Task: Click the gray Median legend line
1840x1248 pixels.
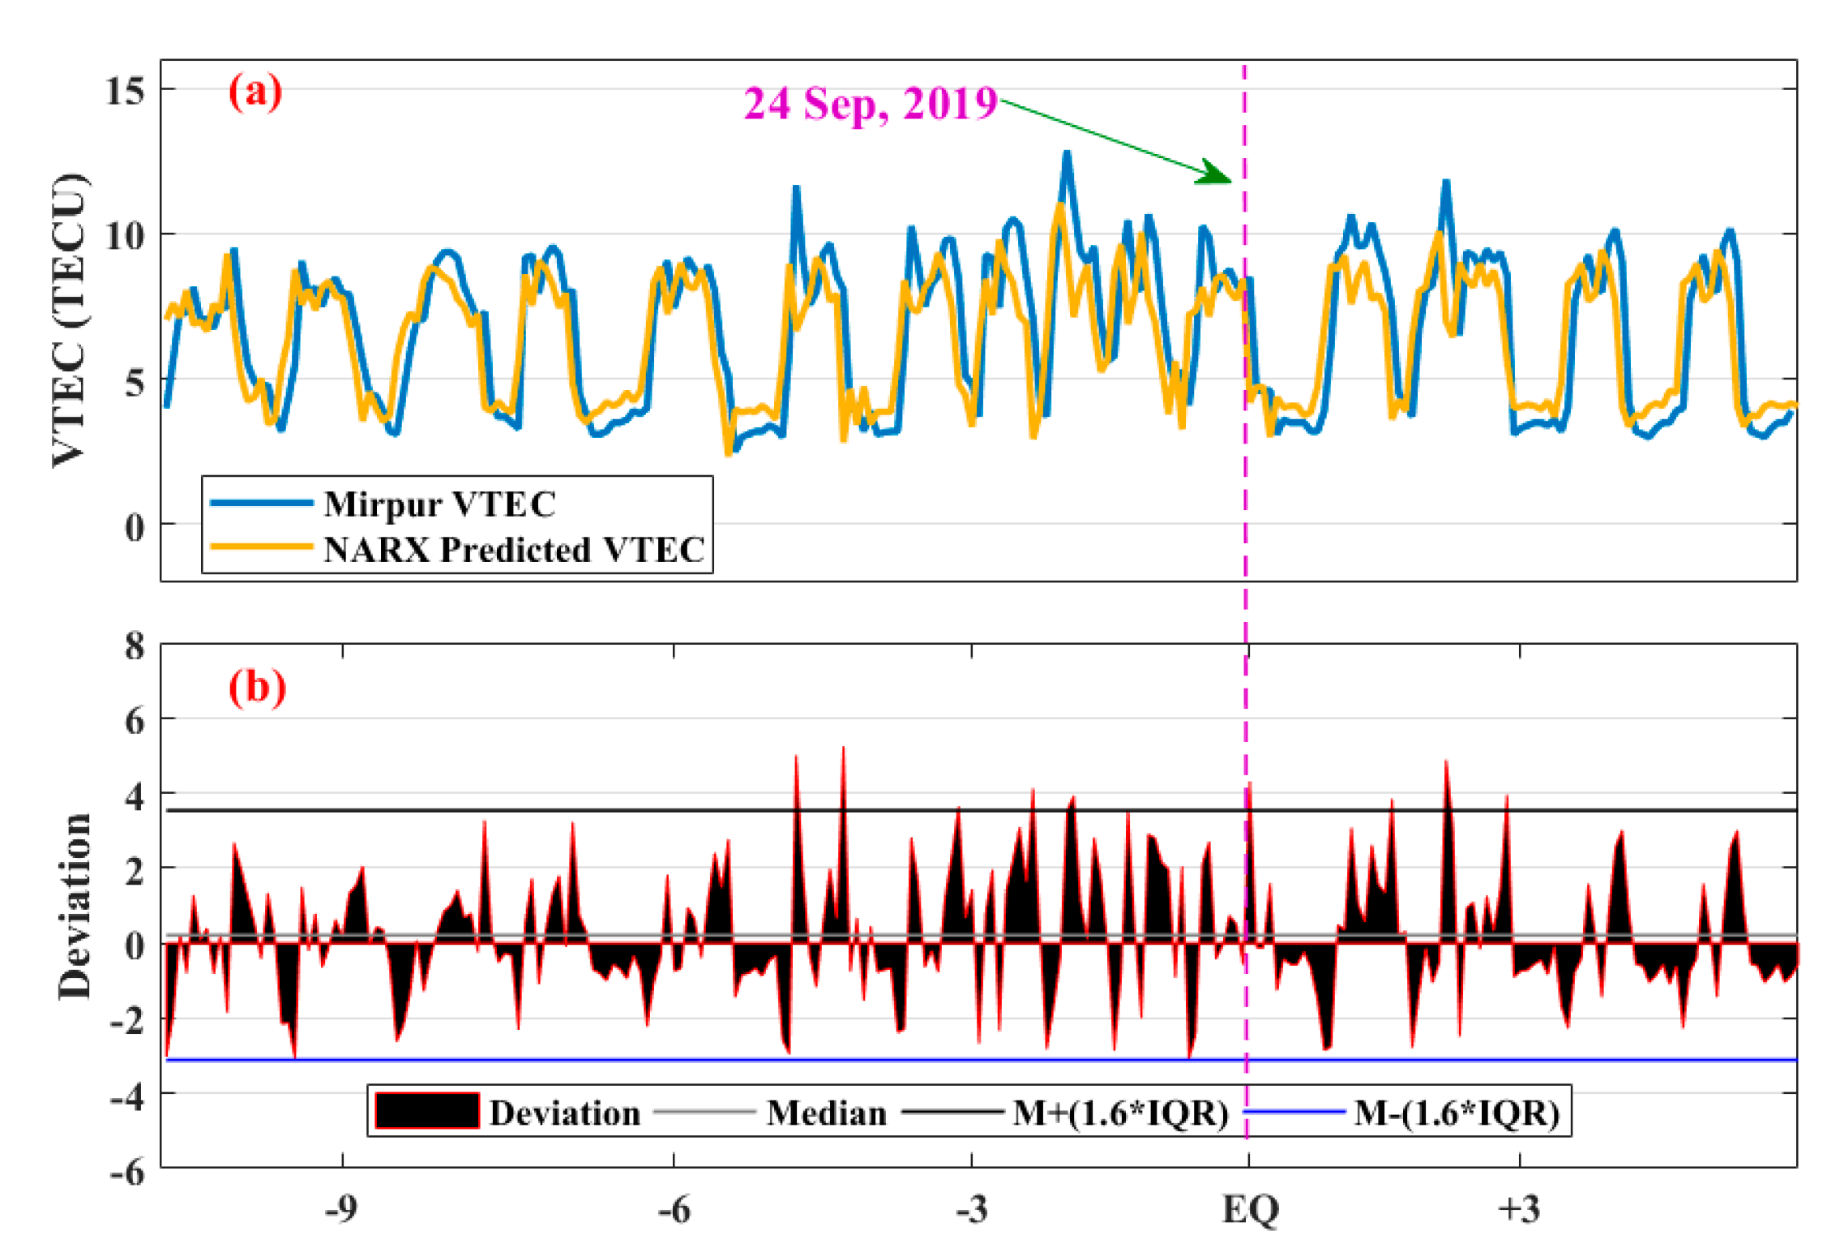Action: click(x=704, y=1112)
